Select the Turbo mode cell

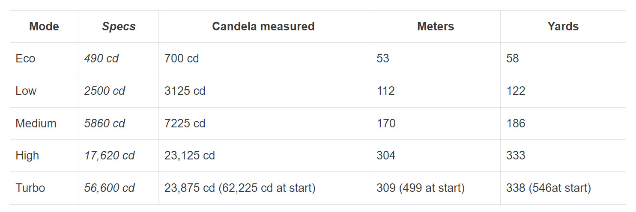coord(30,188)
